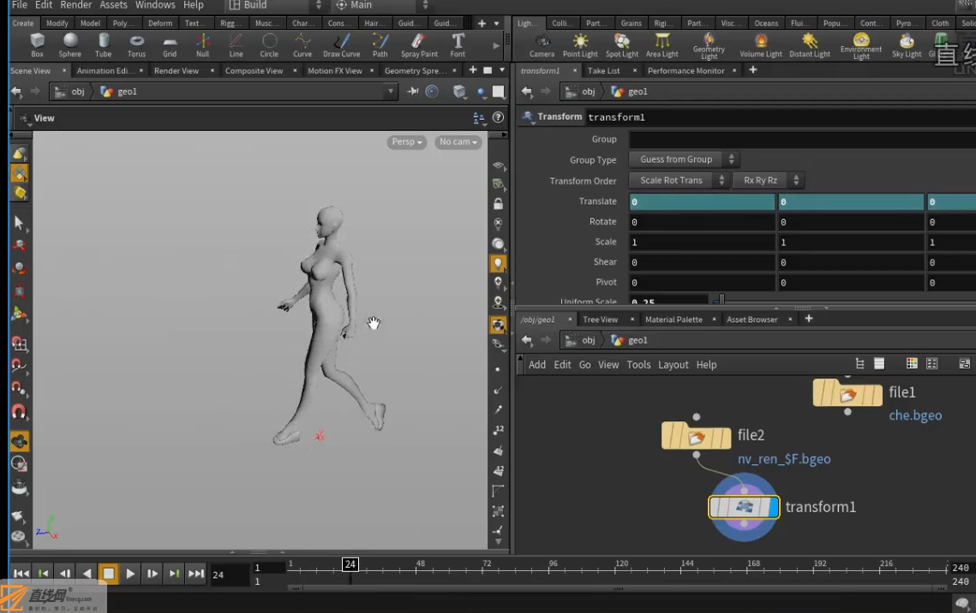Open the Persp viewport dropdown
The width and height of the screenshot is (976, 613).
(406, 142)
